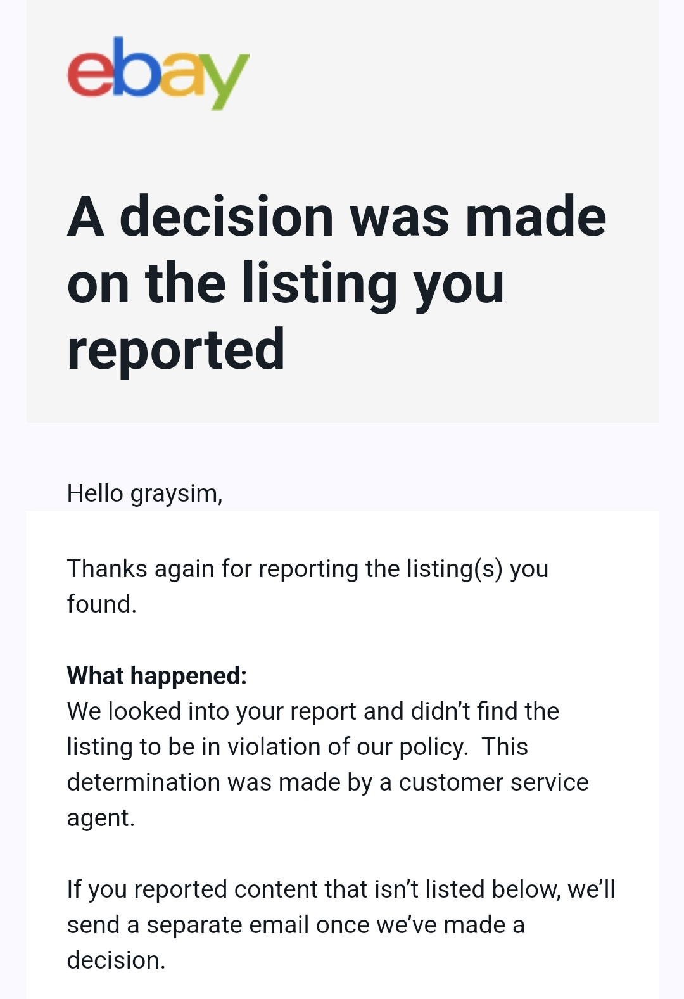684x999 pixels.
Task: Click the username 'graysim' in the greeting
Action: point(175,493)
